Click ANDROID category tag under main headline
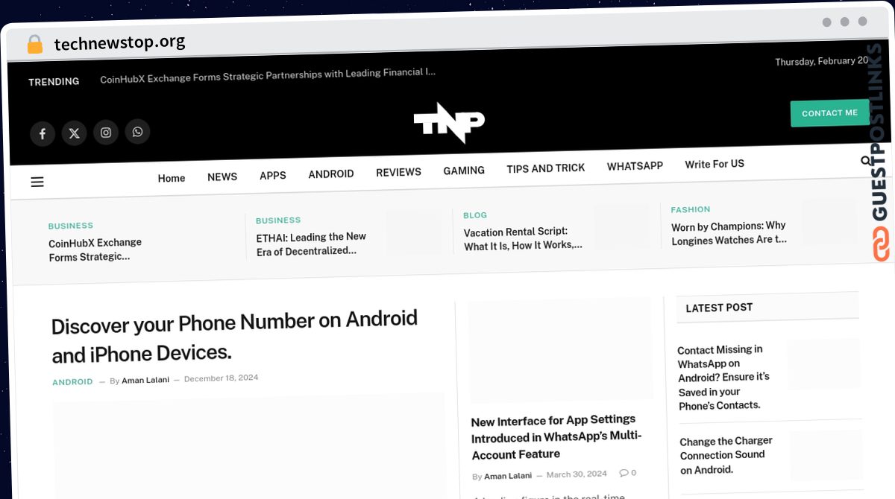The width and height of the screenshot is (895, 499). 72,382
